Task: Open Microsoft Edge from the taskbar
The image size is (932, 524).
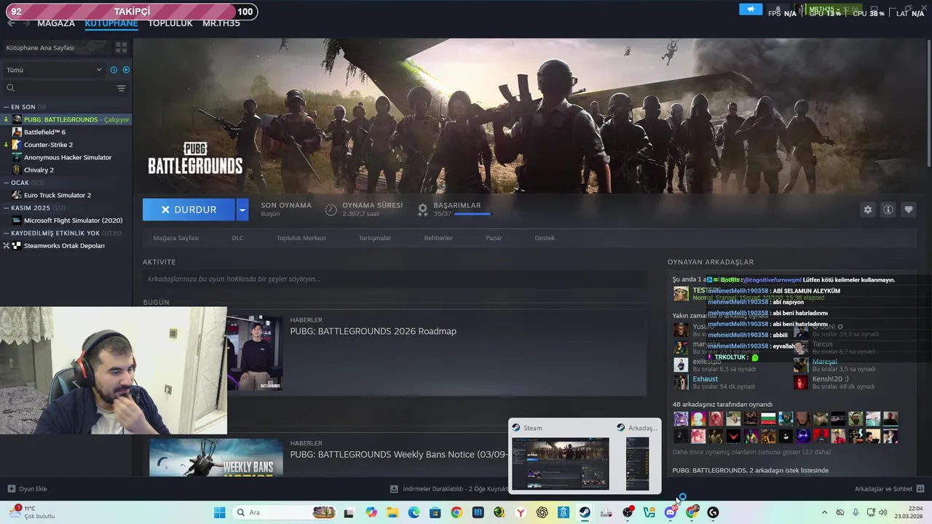Action: click(x=414, y=512)
